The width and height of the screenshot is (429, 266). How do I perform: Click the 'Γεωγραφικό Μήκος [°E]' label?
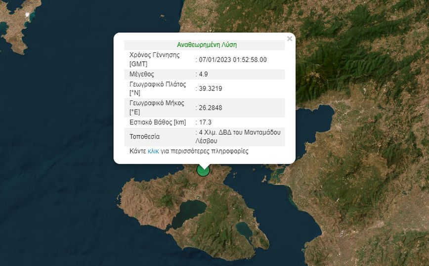point(156,108)
